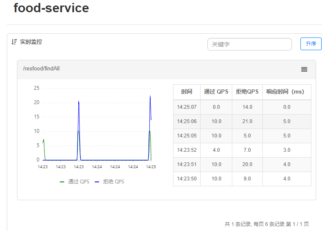Screen dimensions: 322x231
Task: Focus the 关键字 search input
Action: tap(250, 44)
